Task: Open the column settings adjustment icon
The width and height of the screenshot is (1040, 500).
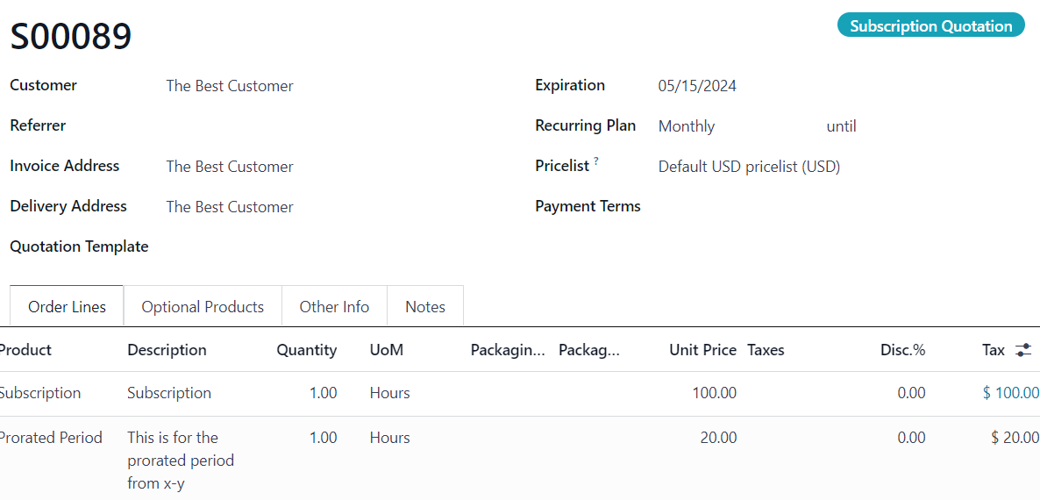Action: pos(1023,350)
